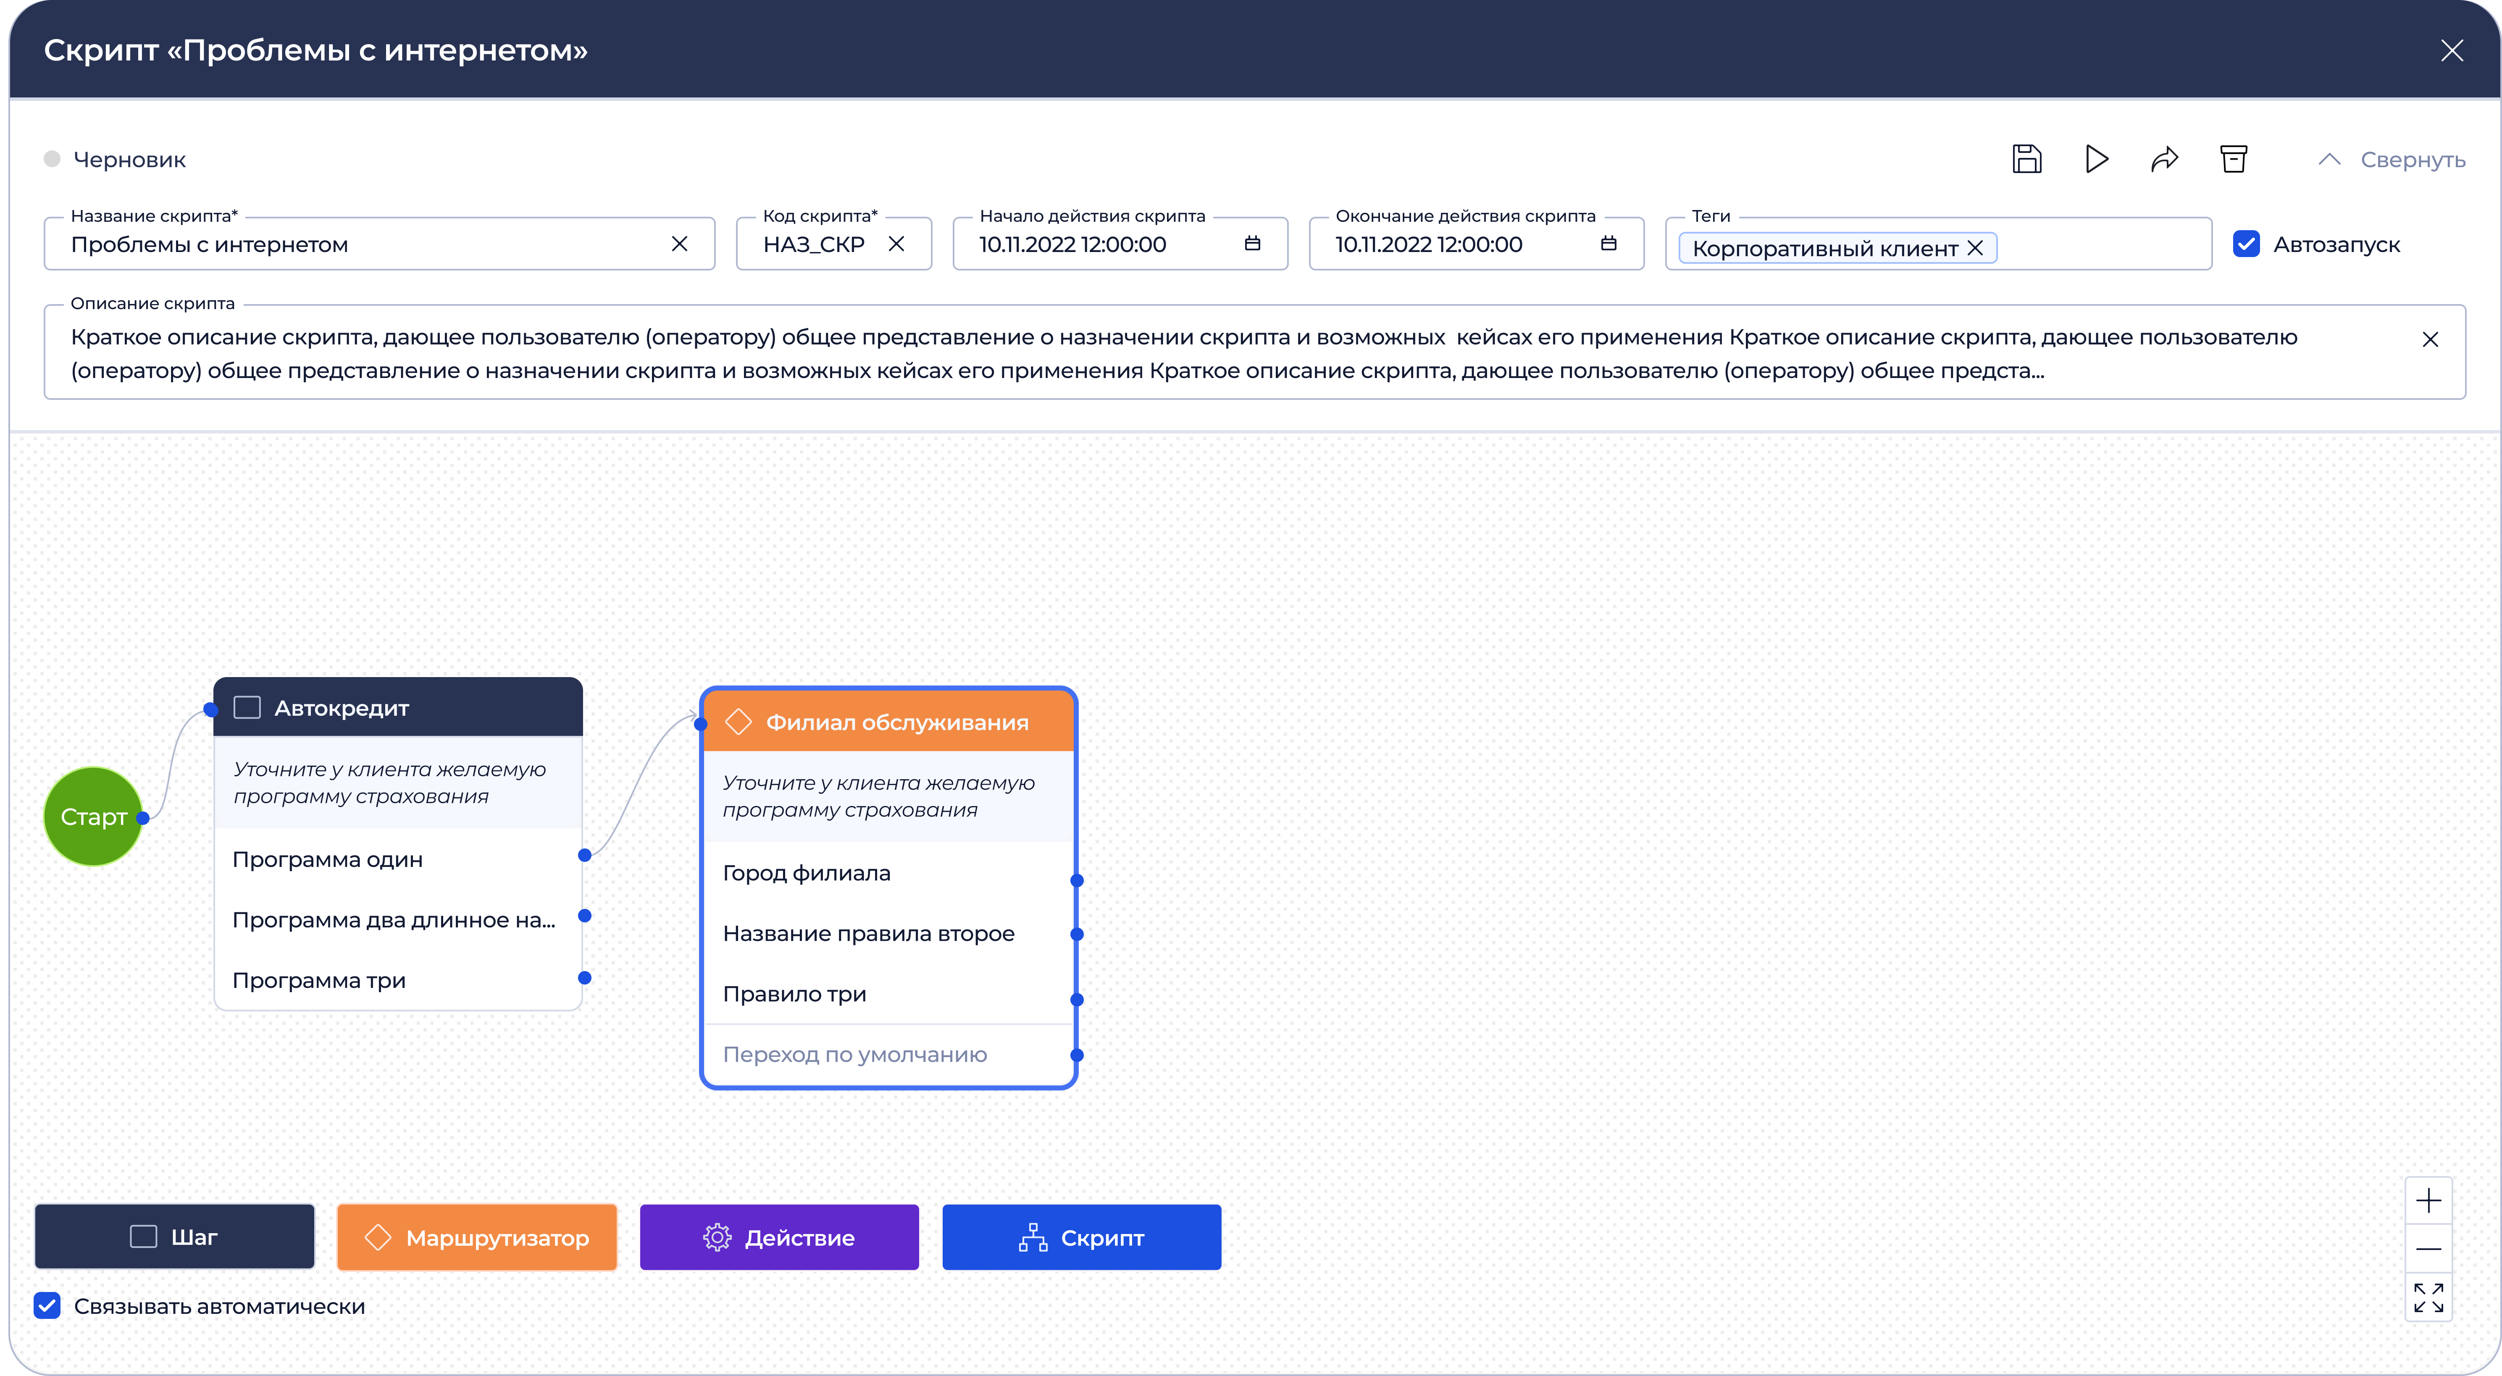Viewport: 2502px width, 1376px height.
Task: Click the archive box icon
Action: pos(2233,159)
